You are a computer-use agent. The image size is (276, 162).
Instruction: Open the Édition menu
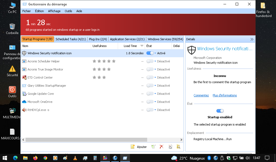(x=39, y=11)
